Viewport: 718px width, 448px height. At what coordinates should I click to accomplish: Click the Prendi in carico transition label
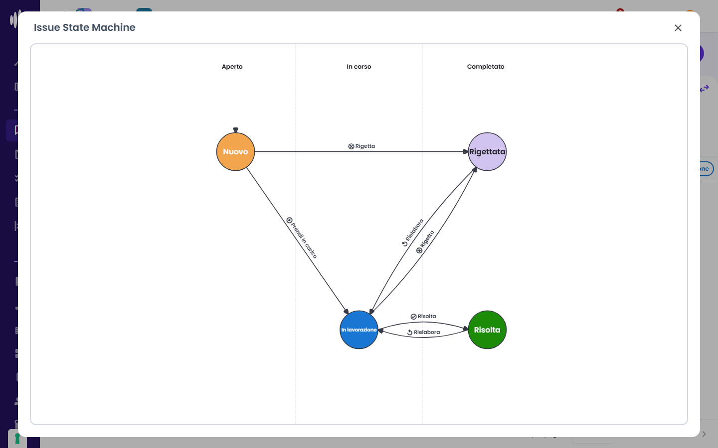(x=304, y=240)
